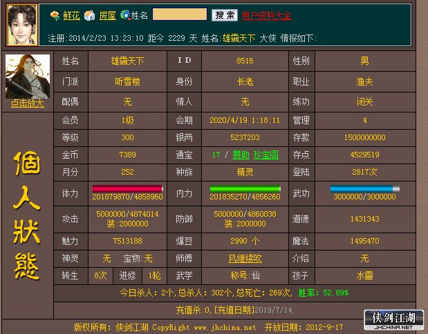The image size is (428, 334).
Task: Click the login count 2817次
Action: point(364,172)
